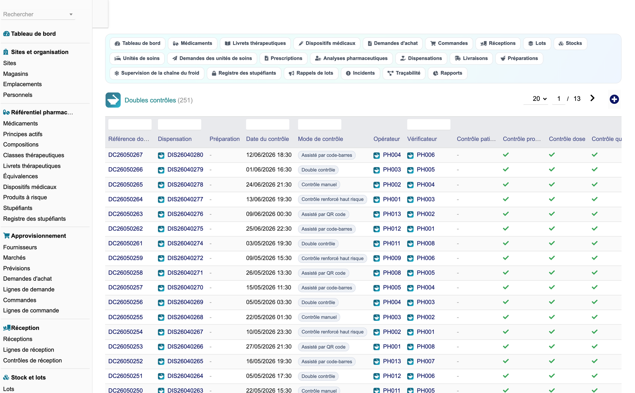The width and height of the screenshot is (635, 393).
Task: Click the green Contrôle dose check in row DC26050266
Action: 552,169
